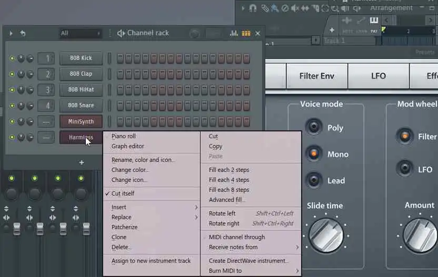Add a playlist track with plus button
438x277 pixels.
[332, 30]
